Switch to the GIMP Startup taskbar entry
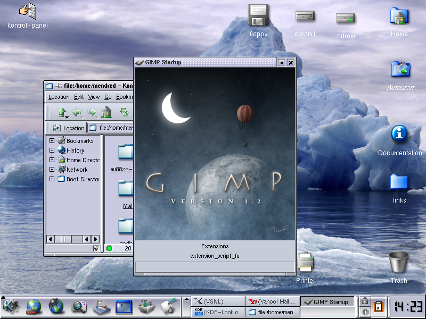Image resolution: width=426 pixels, height=319 pixels. click(x=327, y=301)
